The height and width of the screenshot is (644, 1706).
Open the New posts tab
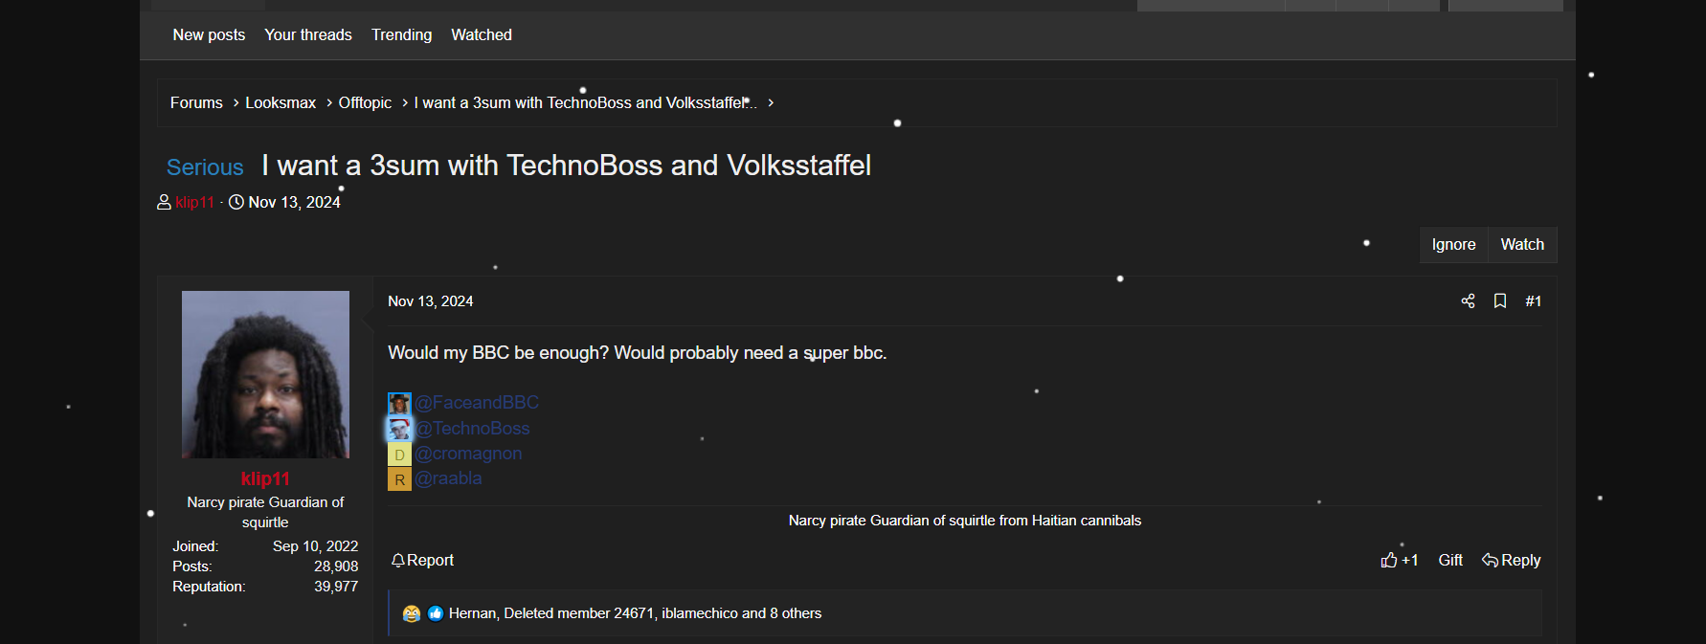pyautogui.click(x=209, y=35)
